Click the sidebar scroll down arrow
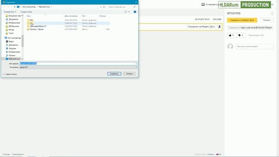The height and width of the screenshot is (157, 279). point(23,59)
